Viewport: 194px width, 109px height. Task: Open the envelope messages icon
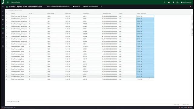click(173, 2)
